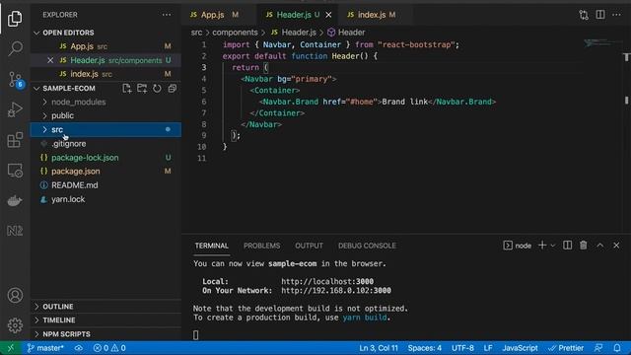The width and height of the screenshot is (631, 355).
Task: Click the New Folder icon in SAMPLE-ECOM header
Action: [142, 88]
